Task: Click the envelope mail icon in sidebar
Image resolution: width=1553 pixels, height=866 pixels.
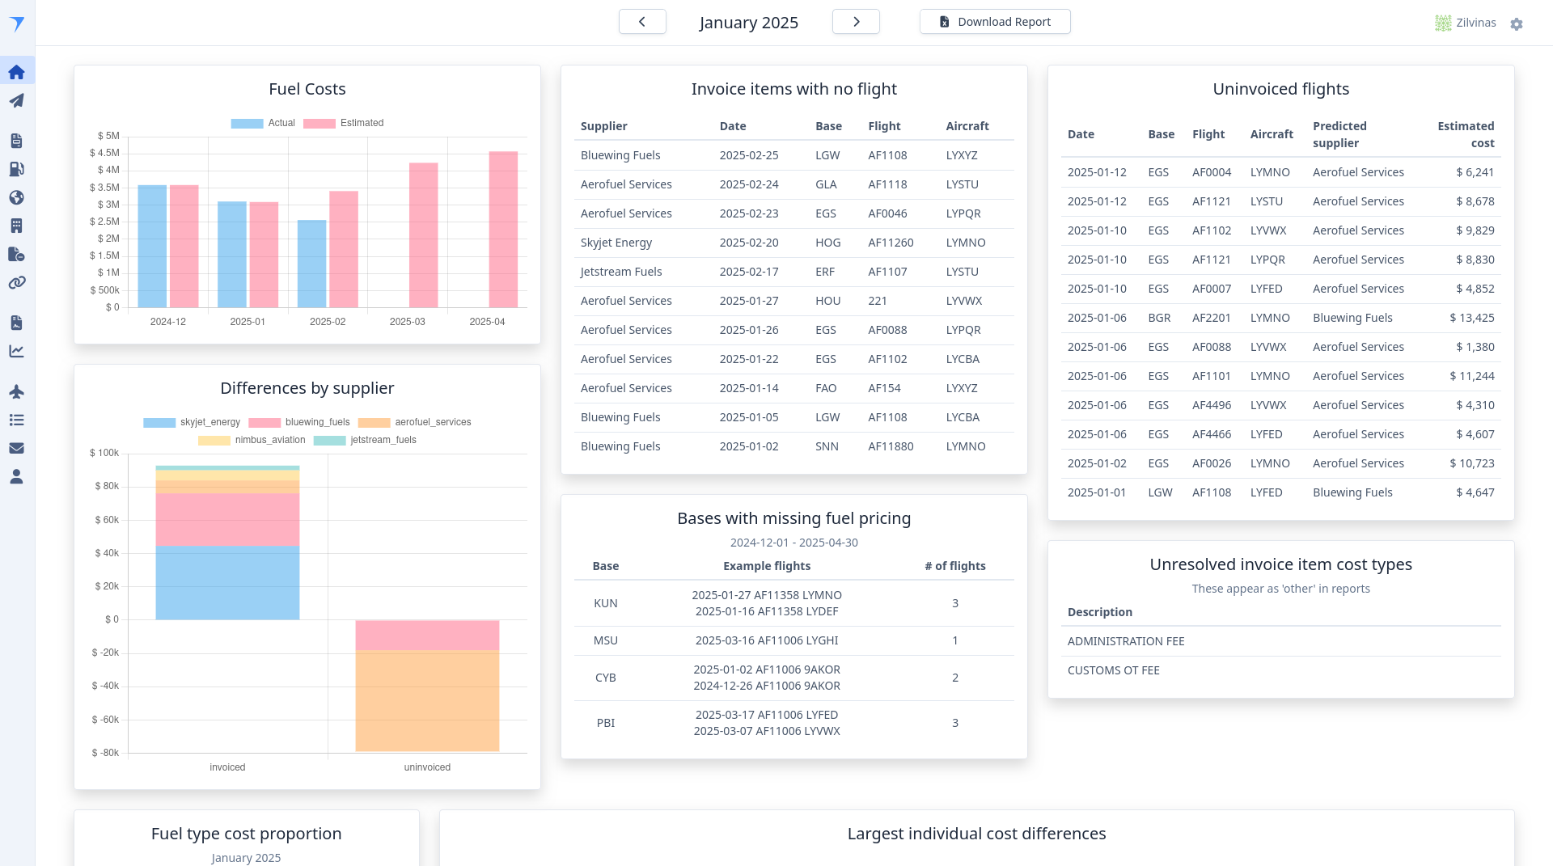Action: pos(17,448)
